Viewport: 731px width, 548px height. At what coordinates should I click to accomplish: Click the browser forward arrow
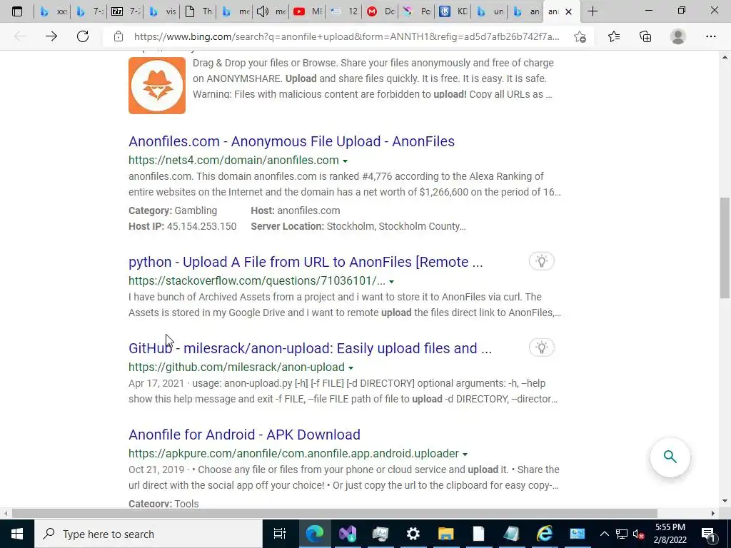point(51,36)
